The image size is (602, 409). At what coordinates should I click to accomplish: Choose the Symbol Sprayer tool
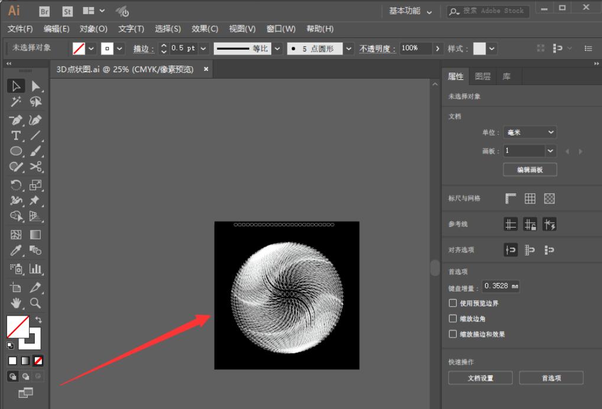click(16, 269)
